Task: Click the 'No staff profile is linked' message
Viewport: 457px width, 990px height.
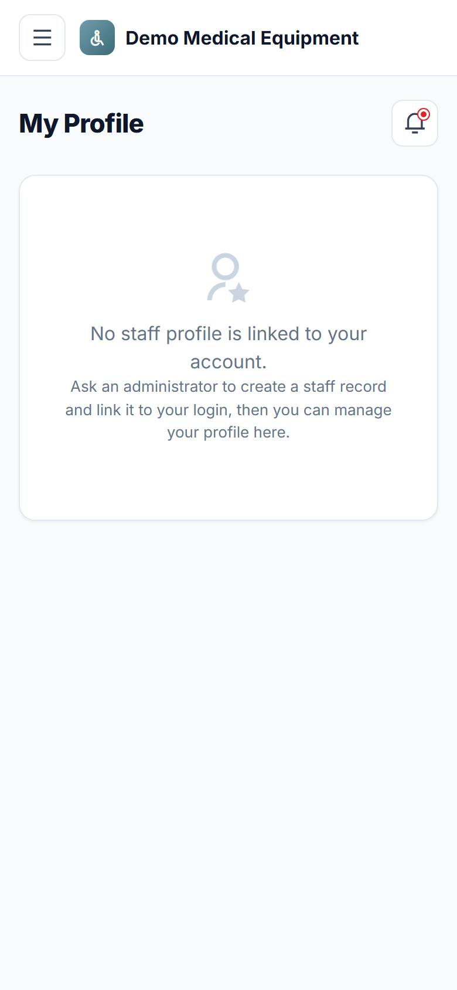Action: click(228, 348)
